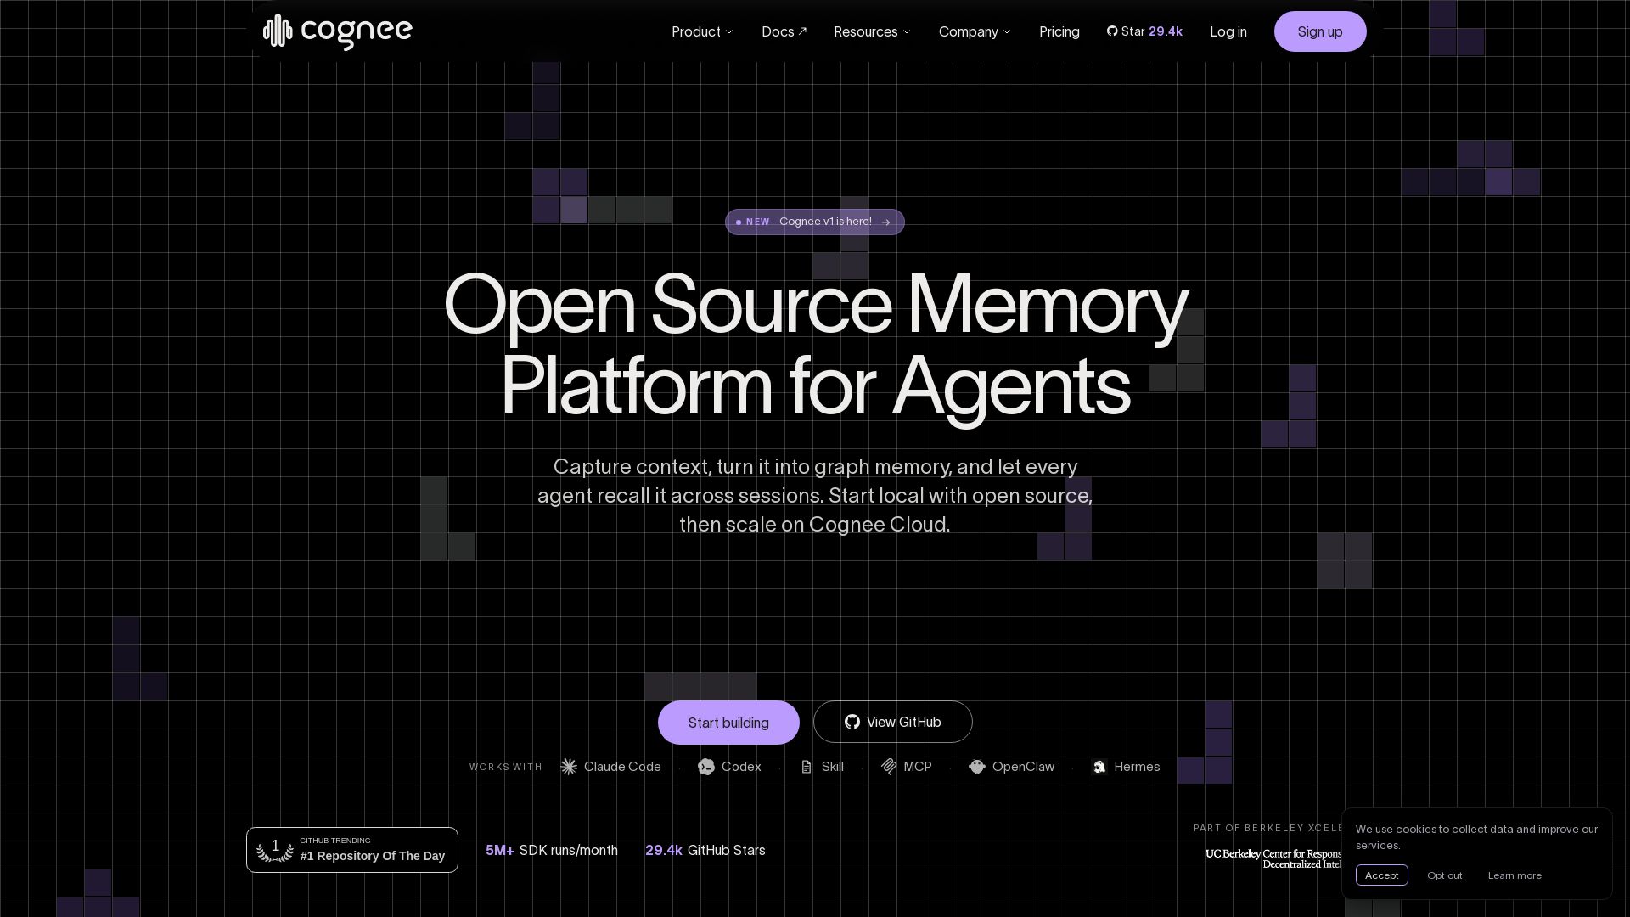1630x917 pixels.
Task: Click the Resources menu label
Action: (x=865, y=31)
